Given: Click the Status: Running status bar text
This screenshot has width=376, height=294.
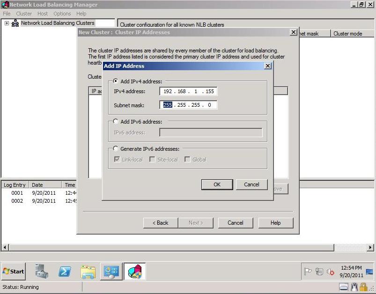Looking at the screenshot, I should click(x=21, y=287).
